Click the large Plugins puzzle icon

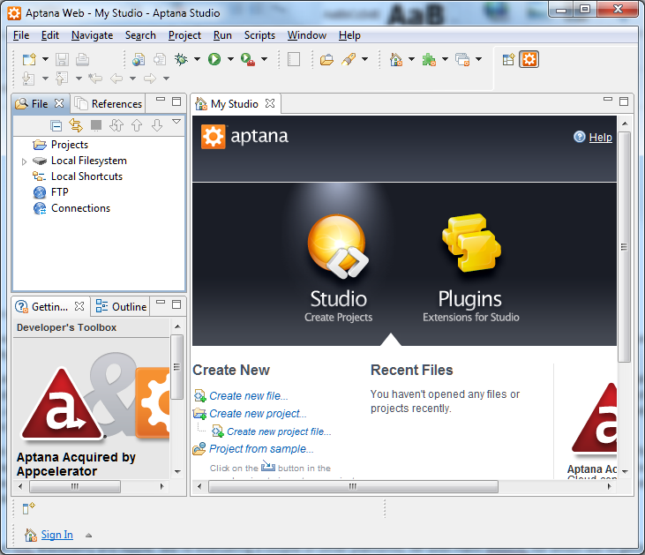pos(471,243)
